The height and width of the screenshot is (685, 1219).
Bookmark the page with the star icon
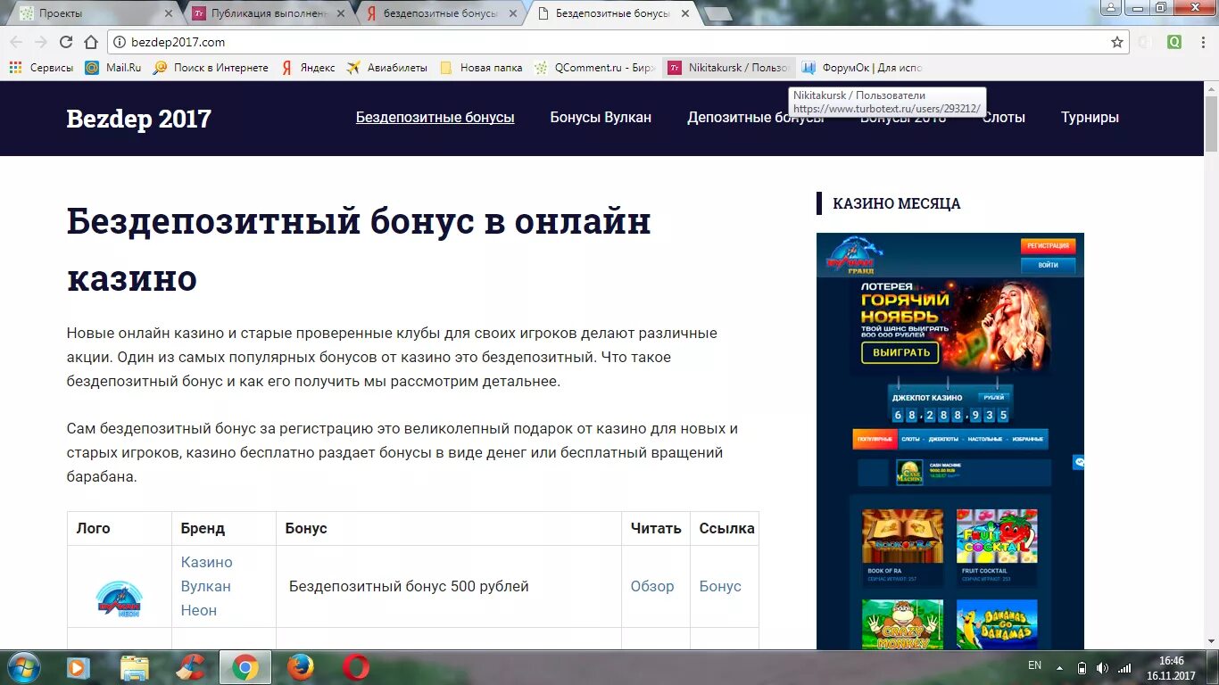point(1116,41)
